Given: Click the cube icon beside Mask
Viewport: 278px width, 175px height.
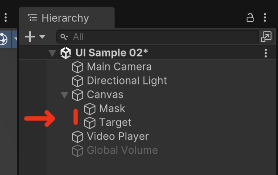Looking at the screenshot, I should pos(89,109).
